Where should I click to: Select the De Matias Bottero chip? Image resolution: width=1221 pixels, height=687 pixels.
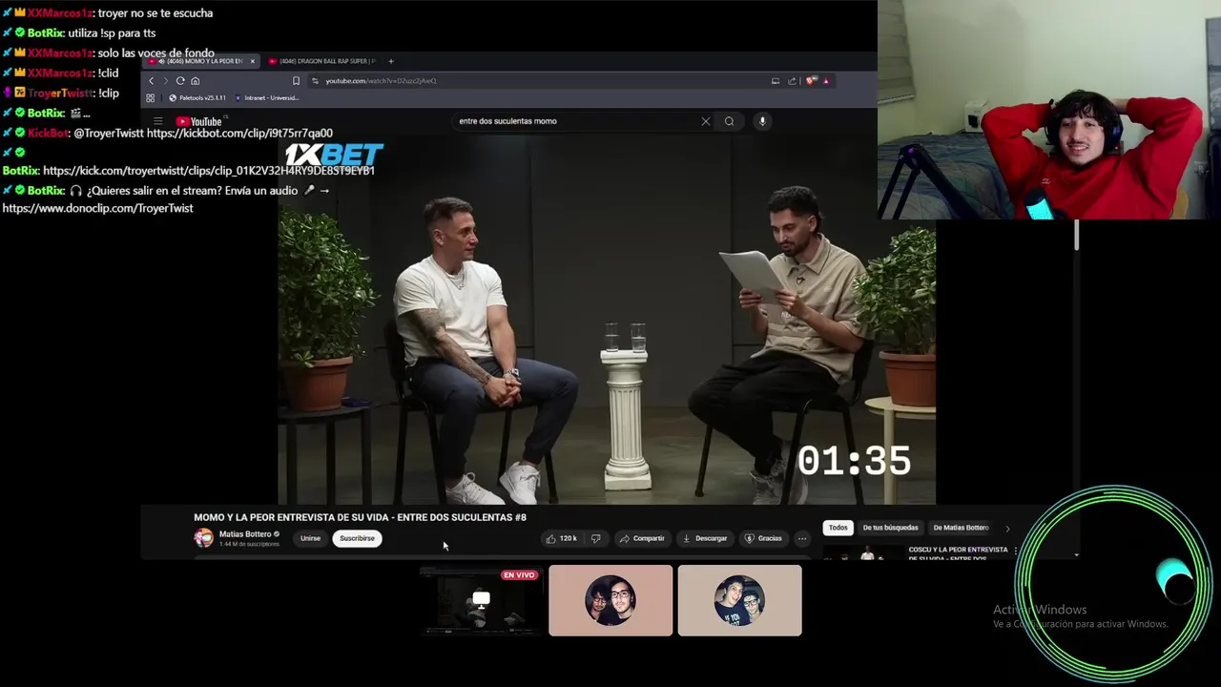[961, 528]
